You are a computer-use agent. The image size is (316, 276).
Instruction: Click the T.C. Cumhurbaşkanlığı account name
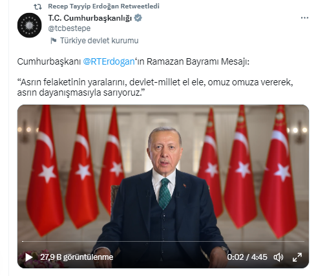pos(90,18)
